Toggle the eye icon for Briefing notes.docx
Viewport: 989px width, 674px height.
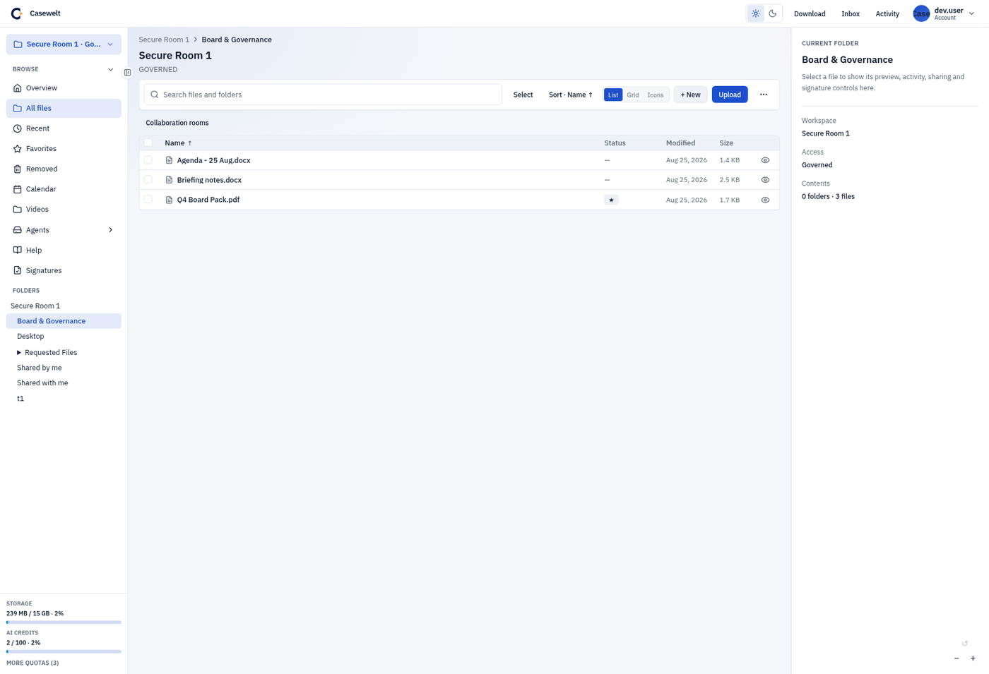(765, 180)
